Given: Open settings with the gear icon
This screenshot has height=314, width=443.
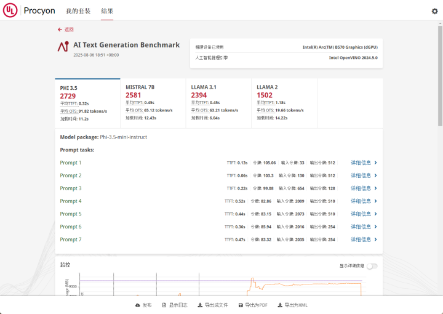Looking at the screenshot, I should tap(434, 11).
